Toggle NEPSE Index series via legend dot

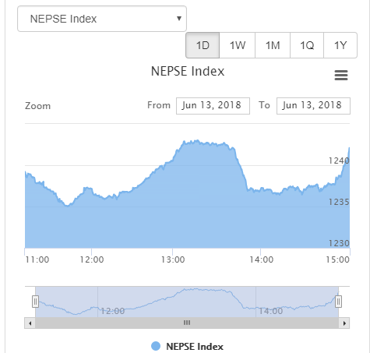click(x=156, y=346)
